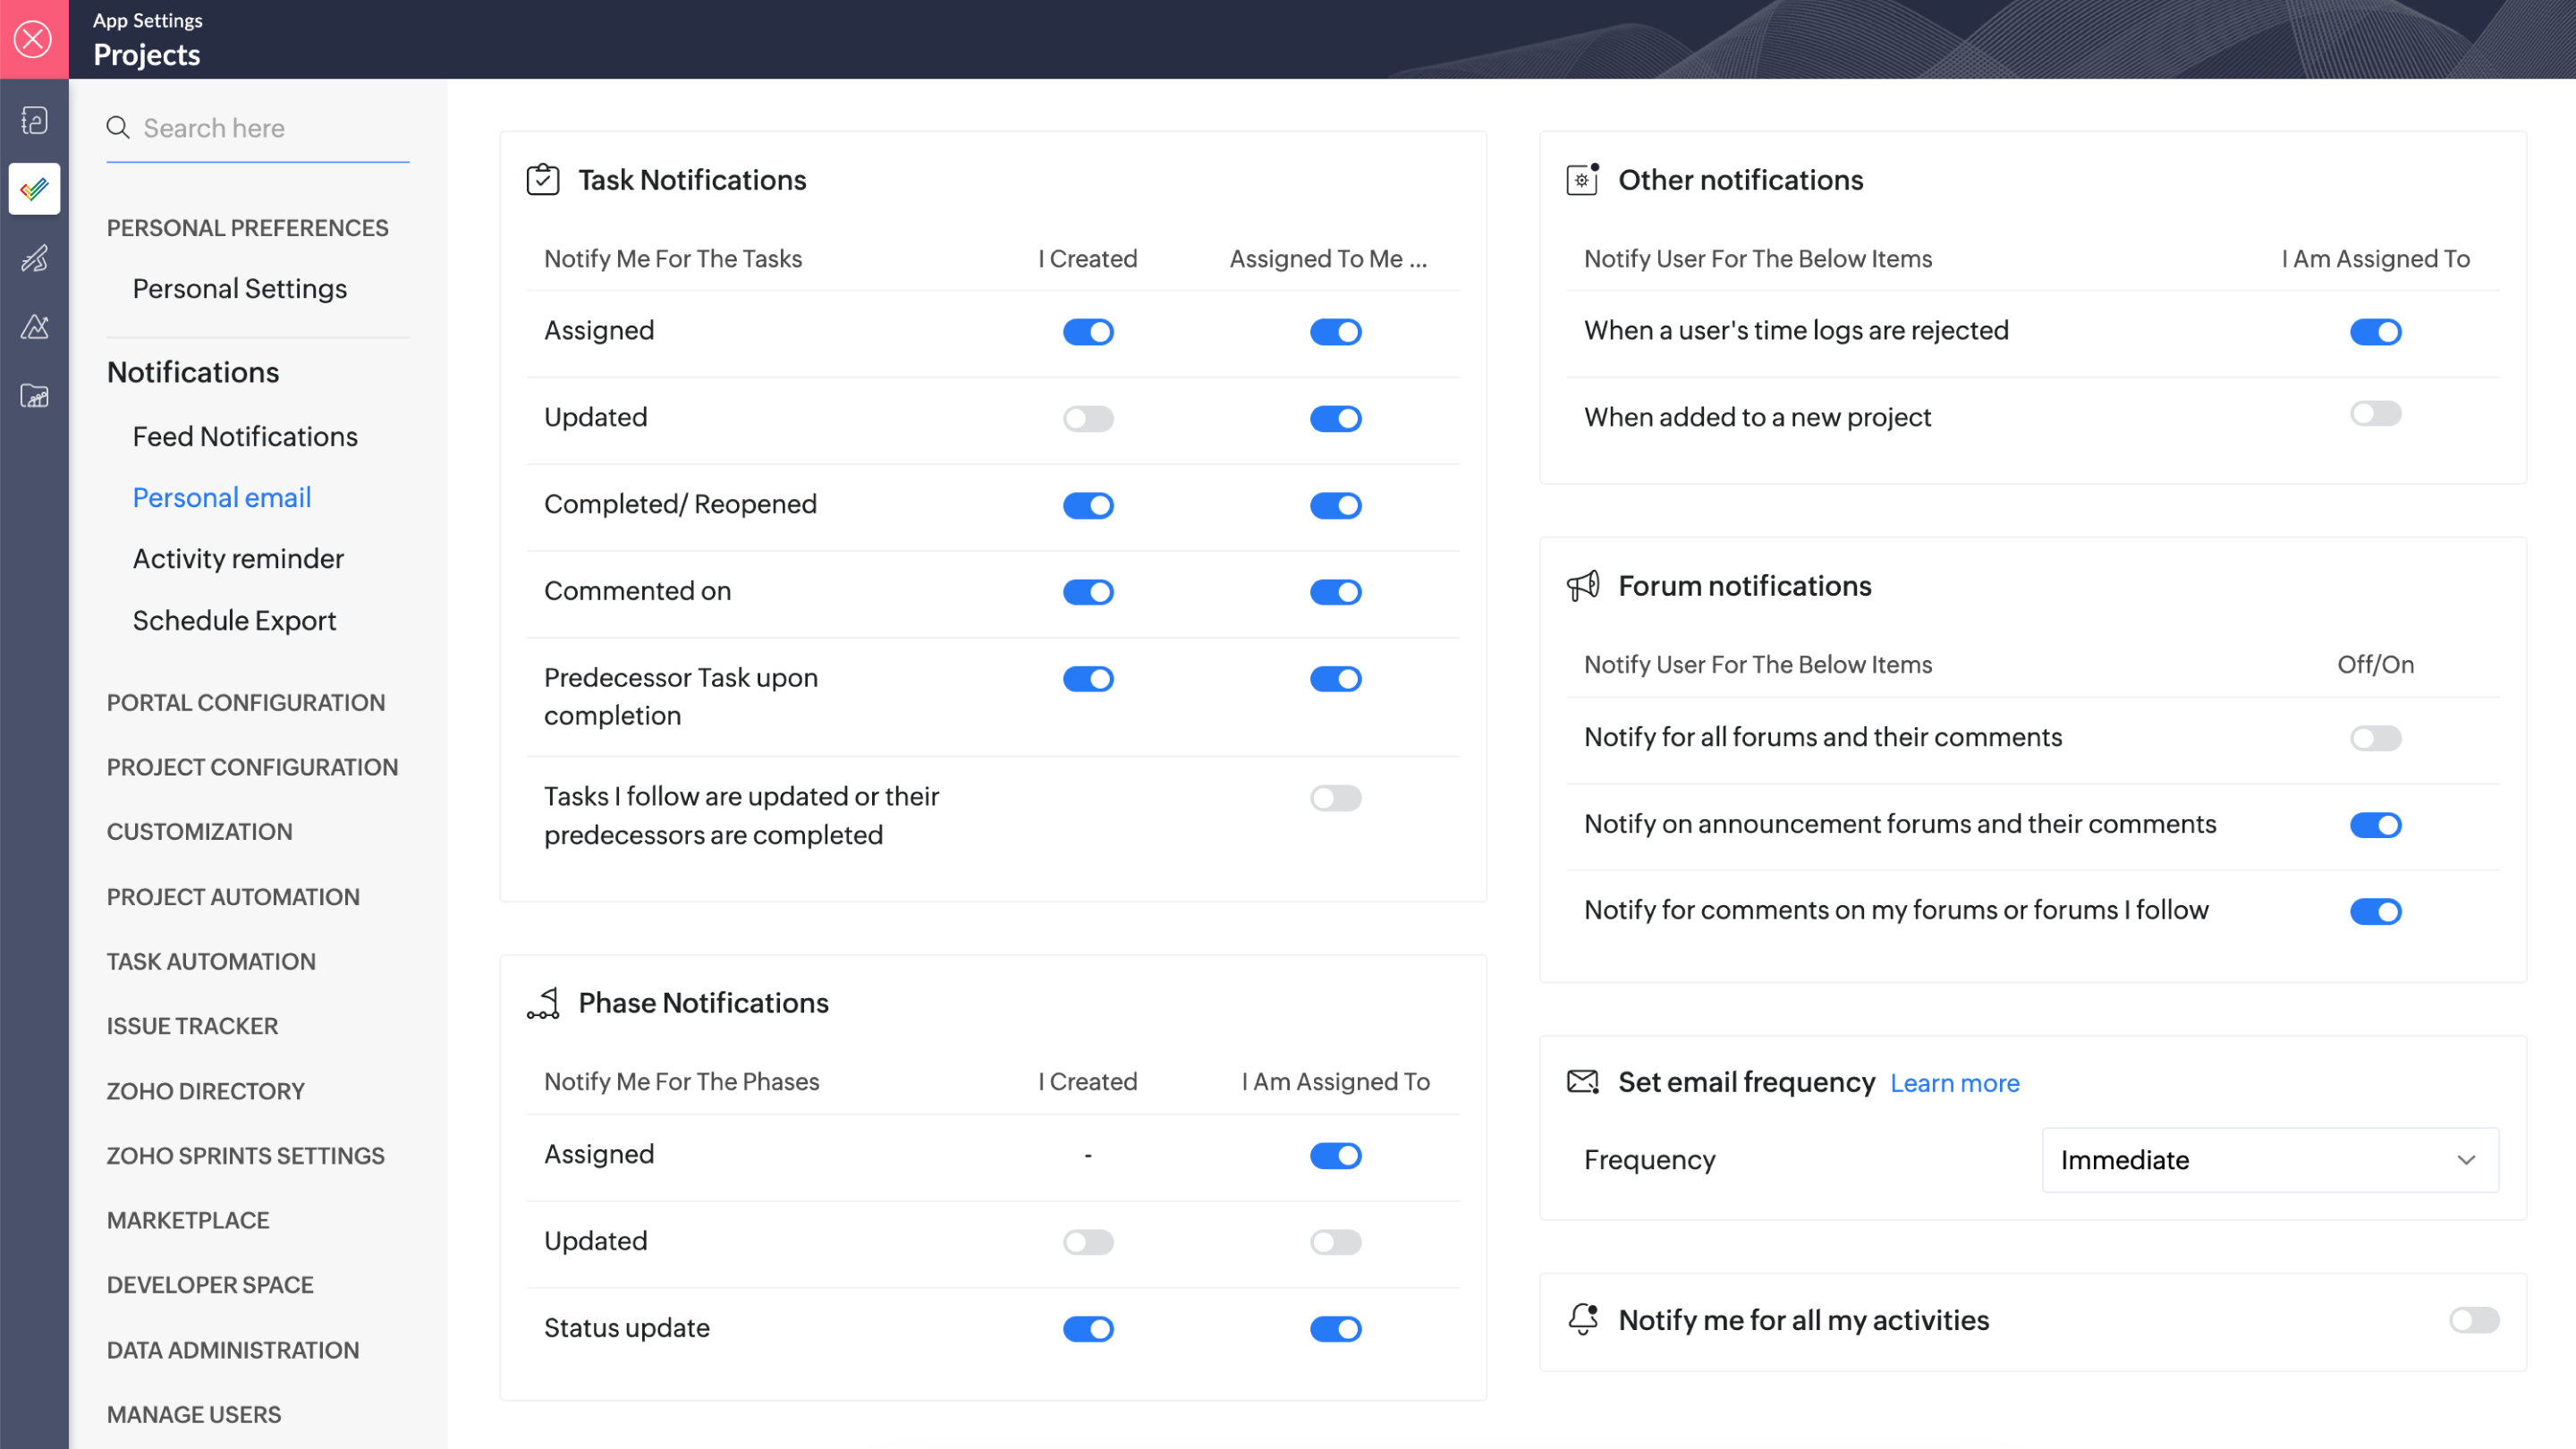Click the Learn more link

tap(1954, 1084)
